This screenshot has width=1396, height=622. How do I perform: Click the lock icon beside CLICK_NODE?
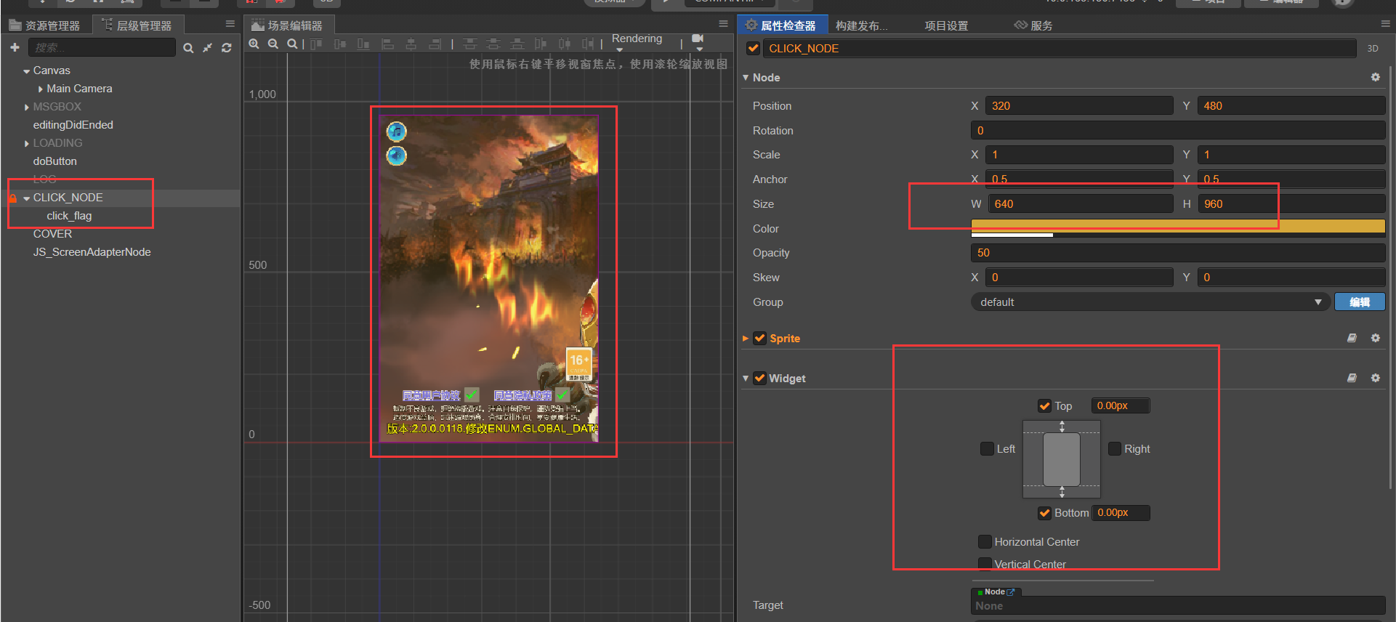12,198
